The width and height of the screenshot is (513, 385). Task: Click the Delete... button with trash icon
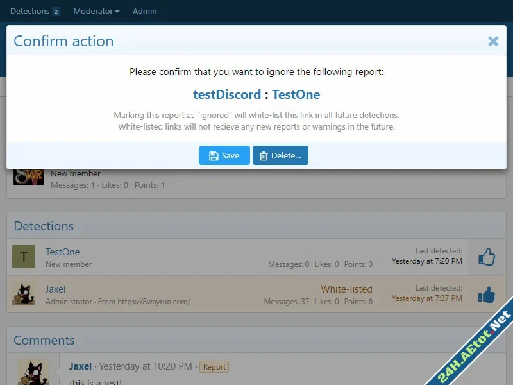point(280,155)
